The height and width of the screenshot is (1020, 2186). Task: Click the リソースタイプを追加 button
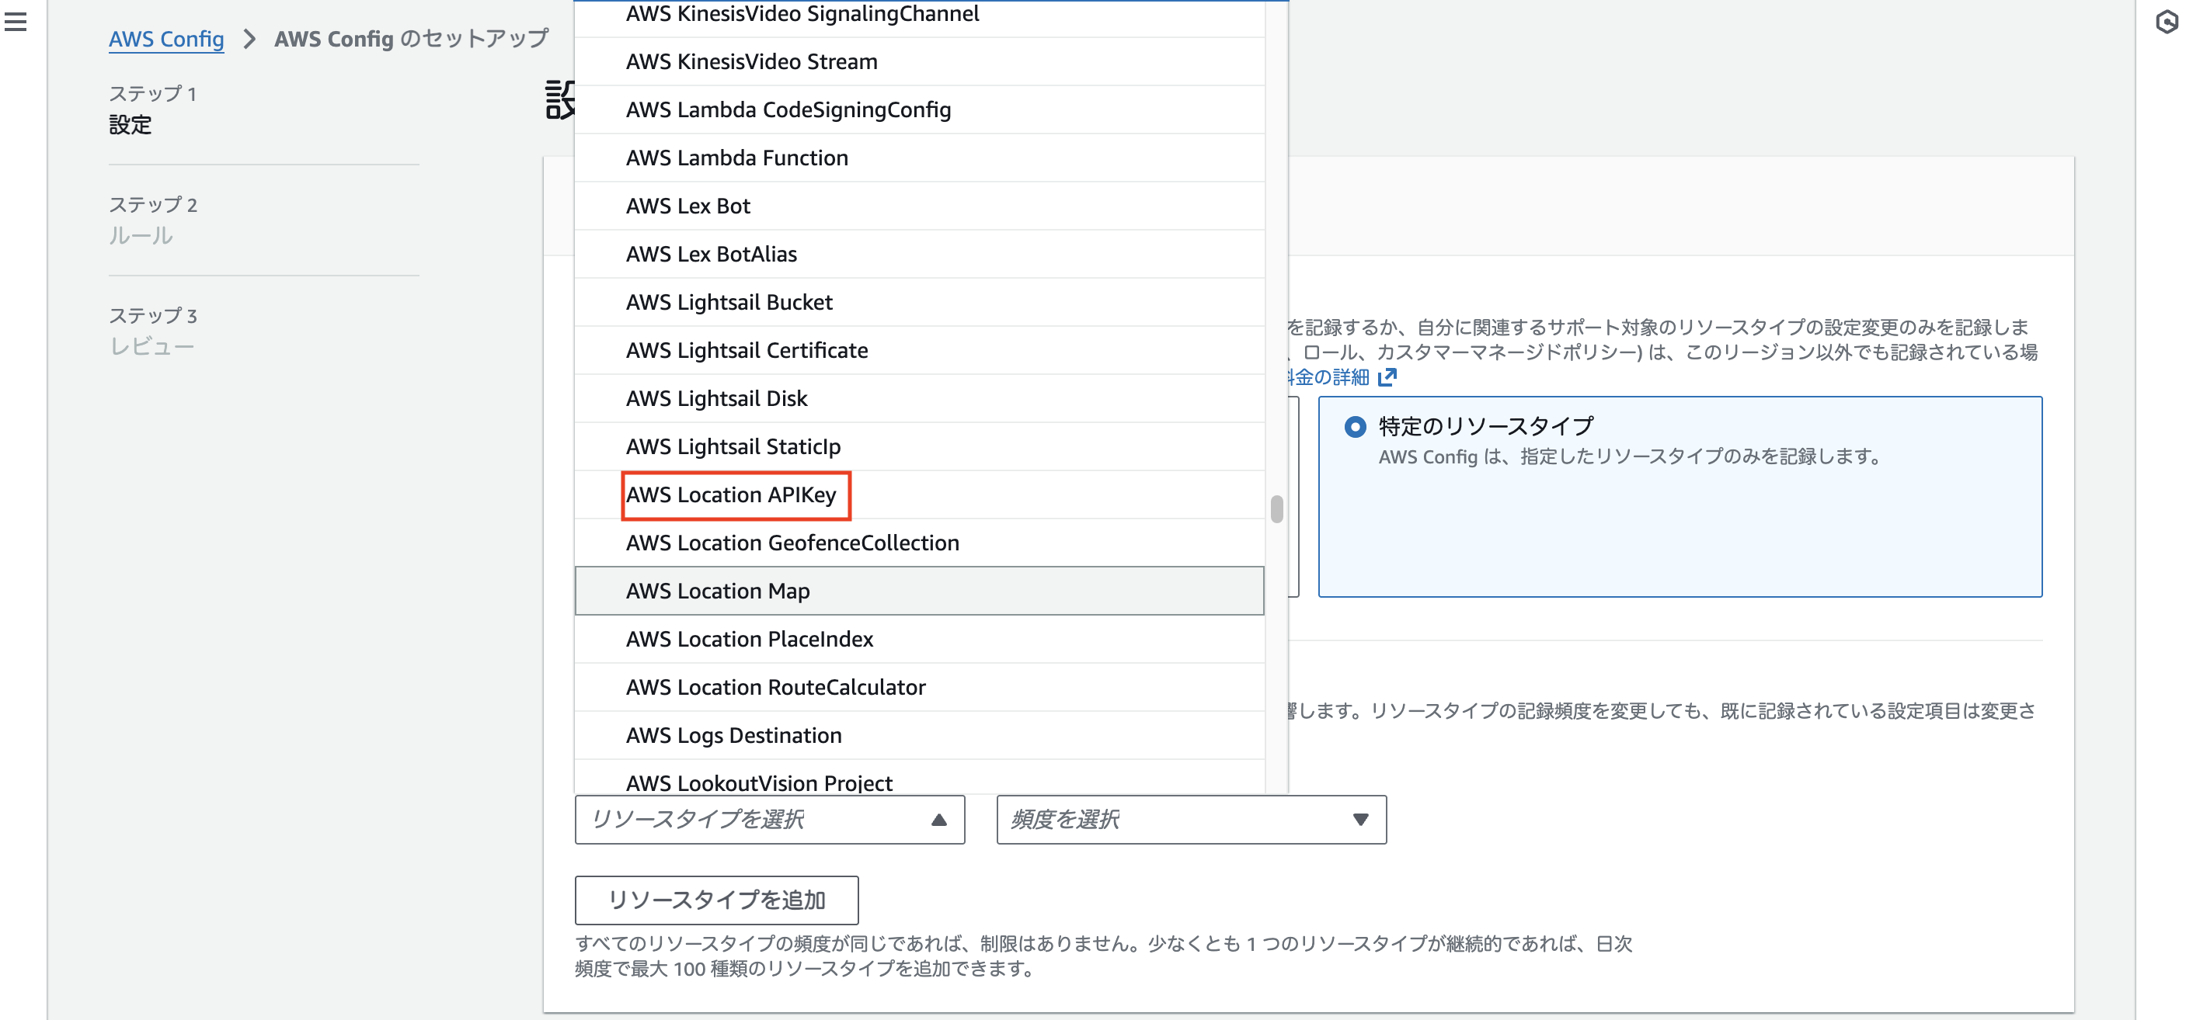click(x=716, y=900)
